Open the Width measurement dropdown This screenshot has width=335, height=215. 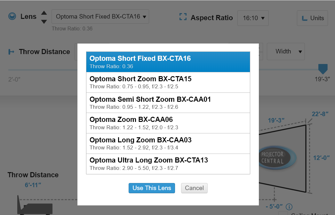click(x=286, y=52)
